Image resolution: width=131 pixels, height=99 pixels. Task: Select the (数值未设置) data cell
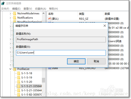point(112,19)
